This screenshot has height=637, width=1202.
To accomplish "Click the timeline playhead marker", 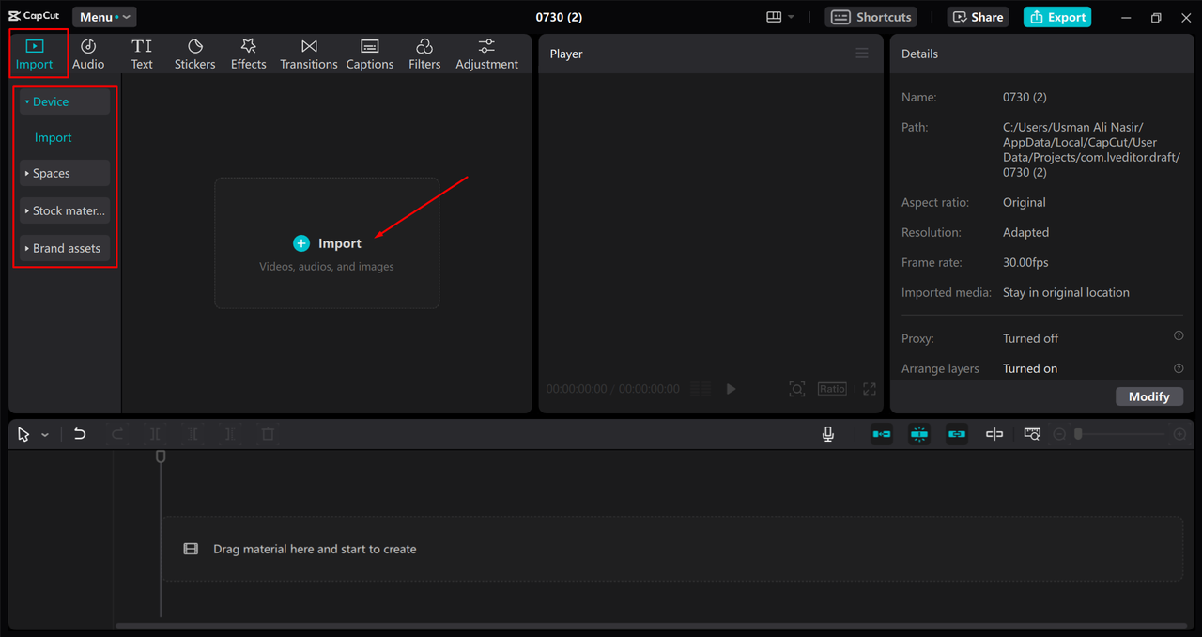I will pos(161,457).
